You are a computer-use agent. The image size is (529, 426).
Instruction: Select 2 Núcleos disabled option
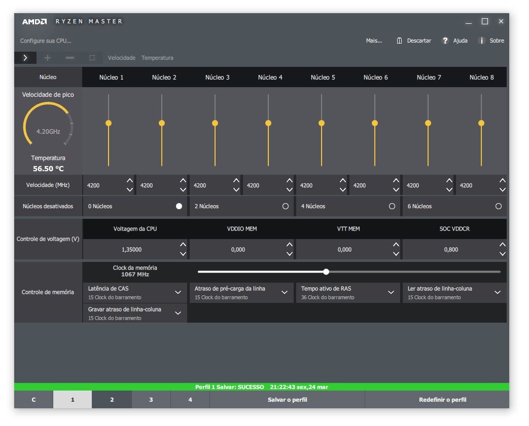286,206
